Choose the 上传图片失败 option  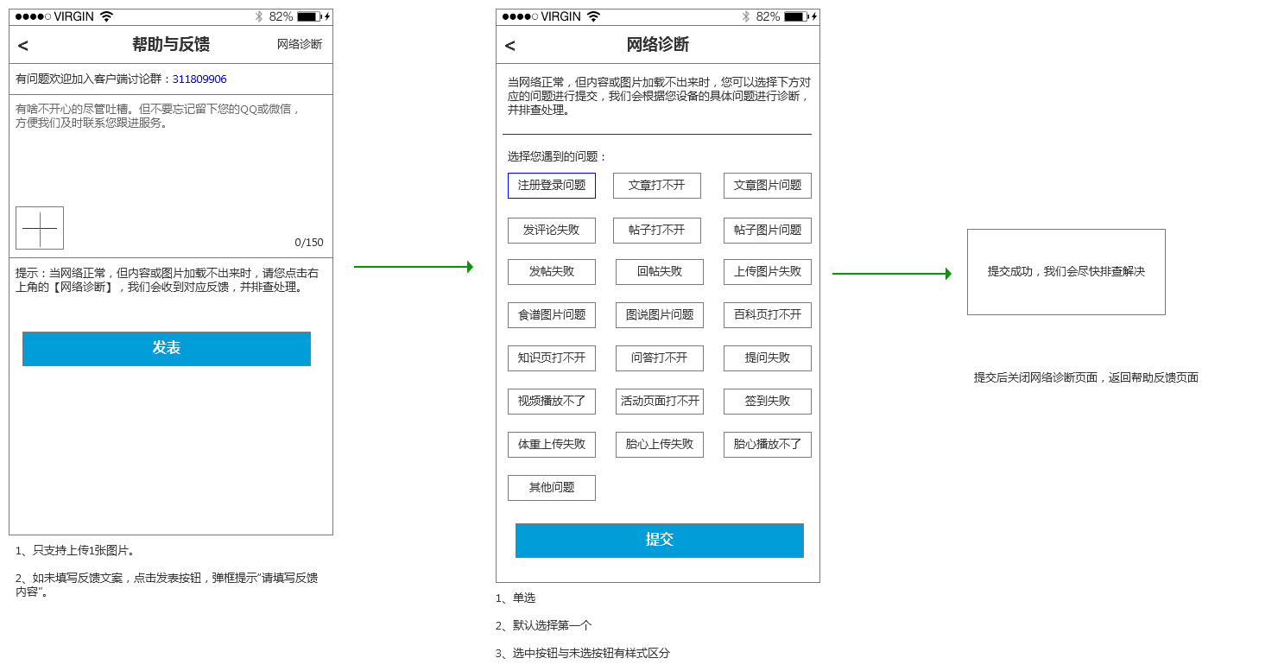point(767,272)
